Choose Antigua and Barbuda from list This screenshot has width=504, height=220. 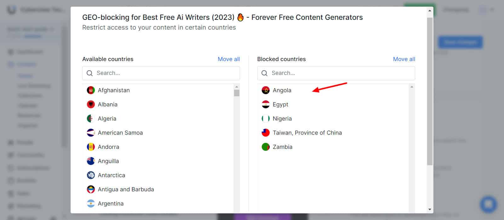tap(126, 189)
